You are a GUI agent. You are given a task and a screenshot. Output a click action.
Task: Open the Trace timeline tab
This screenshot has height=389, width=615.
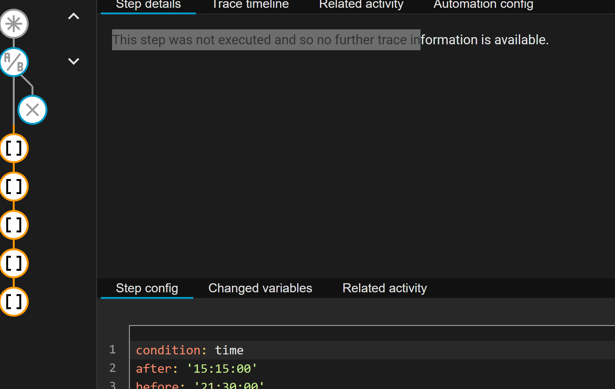(x=251, y=5)
